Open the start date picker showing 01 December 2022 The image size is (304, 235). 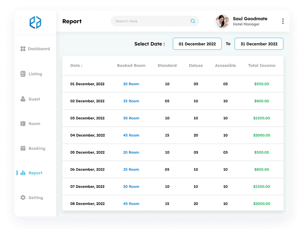197,44
